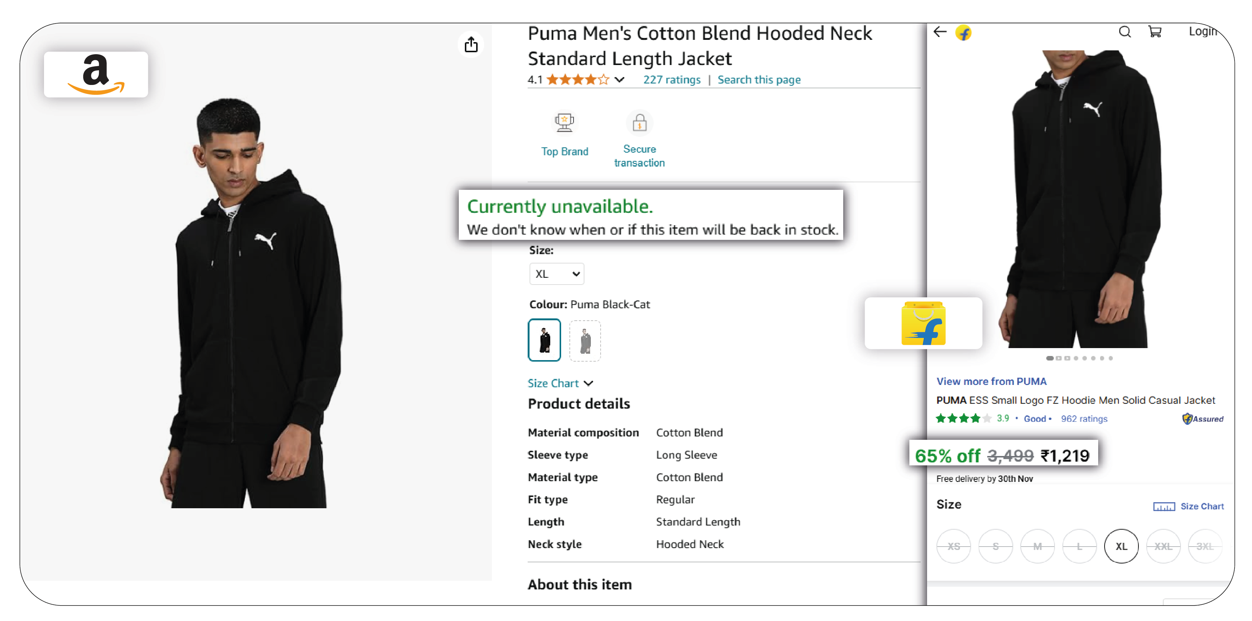The height and width of the screenshot is (621, 1252).
Task: Click the 'Search this page' link
Action: click(x=759, y=80)
